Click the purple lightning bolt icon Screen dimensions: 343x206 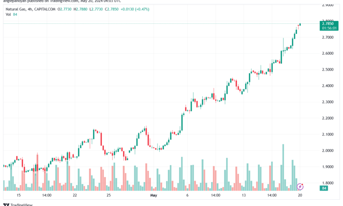click(x=300, y=187)
